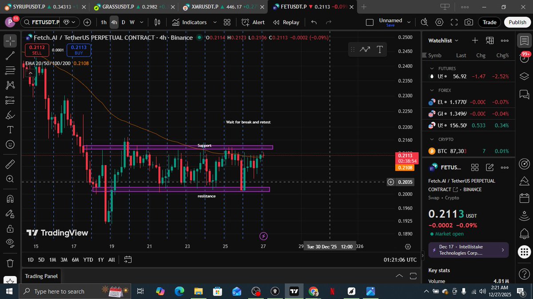The width and height of the screenshot is (533, 299).
Task: Select the crosshair cursor tool
Action: coord(10,41)
